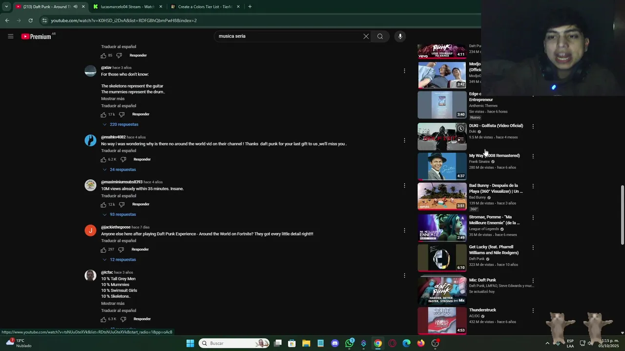Reply to @jackiethegoose comment with Responder
The height and width of the screenshot is (351, 625).
(140, 250)
